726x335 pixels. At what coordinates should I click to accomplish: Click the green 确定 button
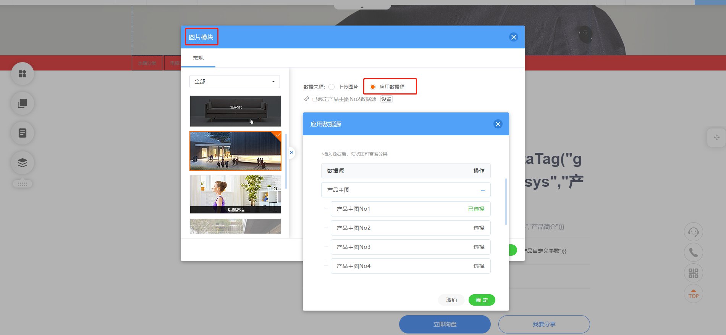click(x=482, y=300)
